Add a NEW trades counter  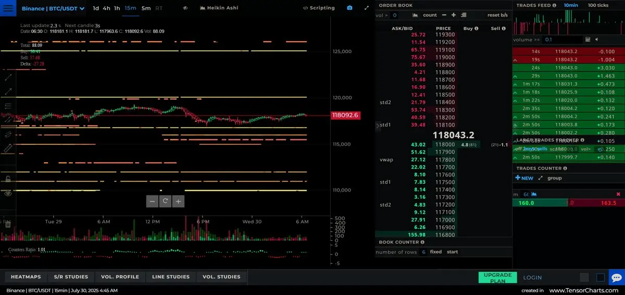click(x=524, y=178)
